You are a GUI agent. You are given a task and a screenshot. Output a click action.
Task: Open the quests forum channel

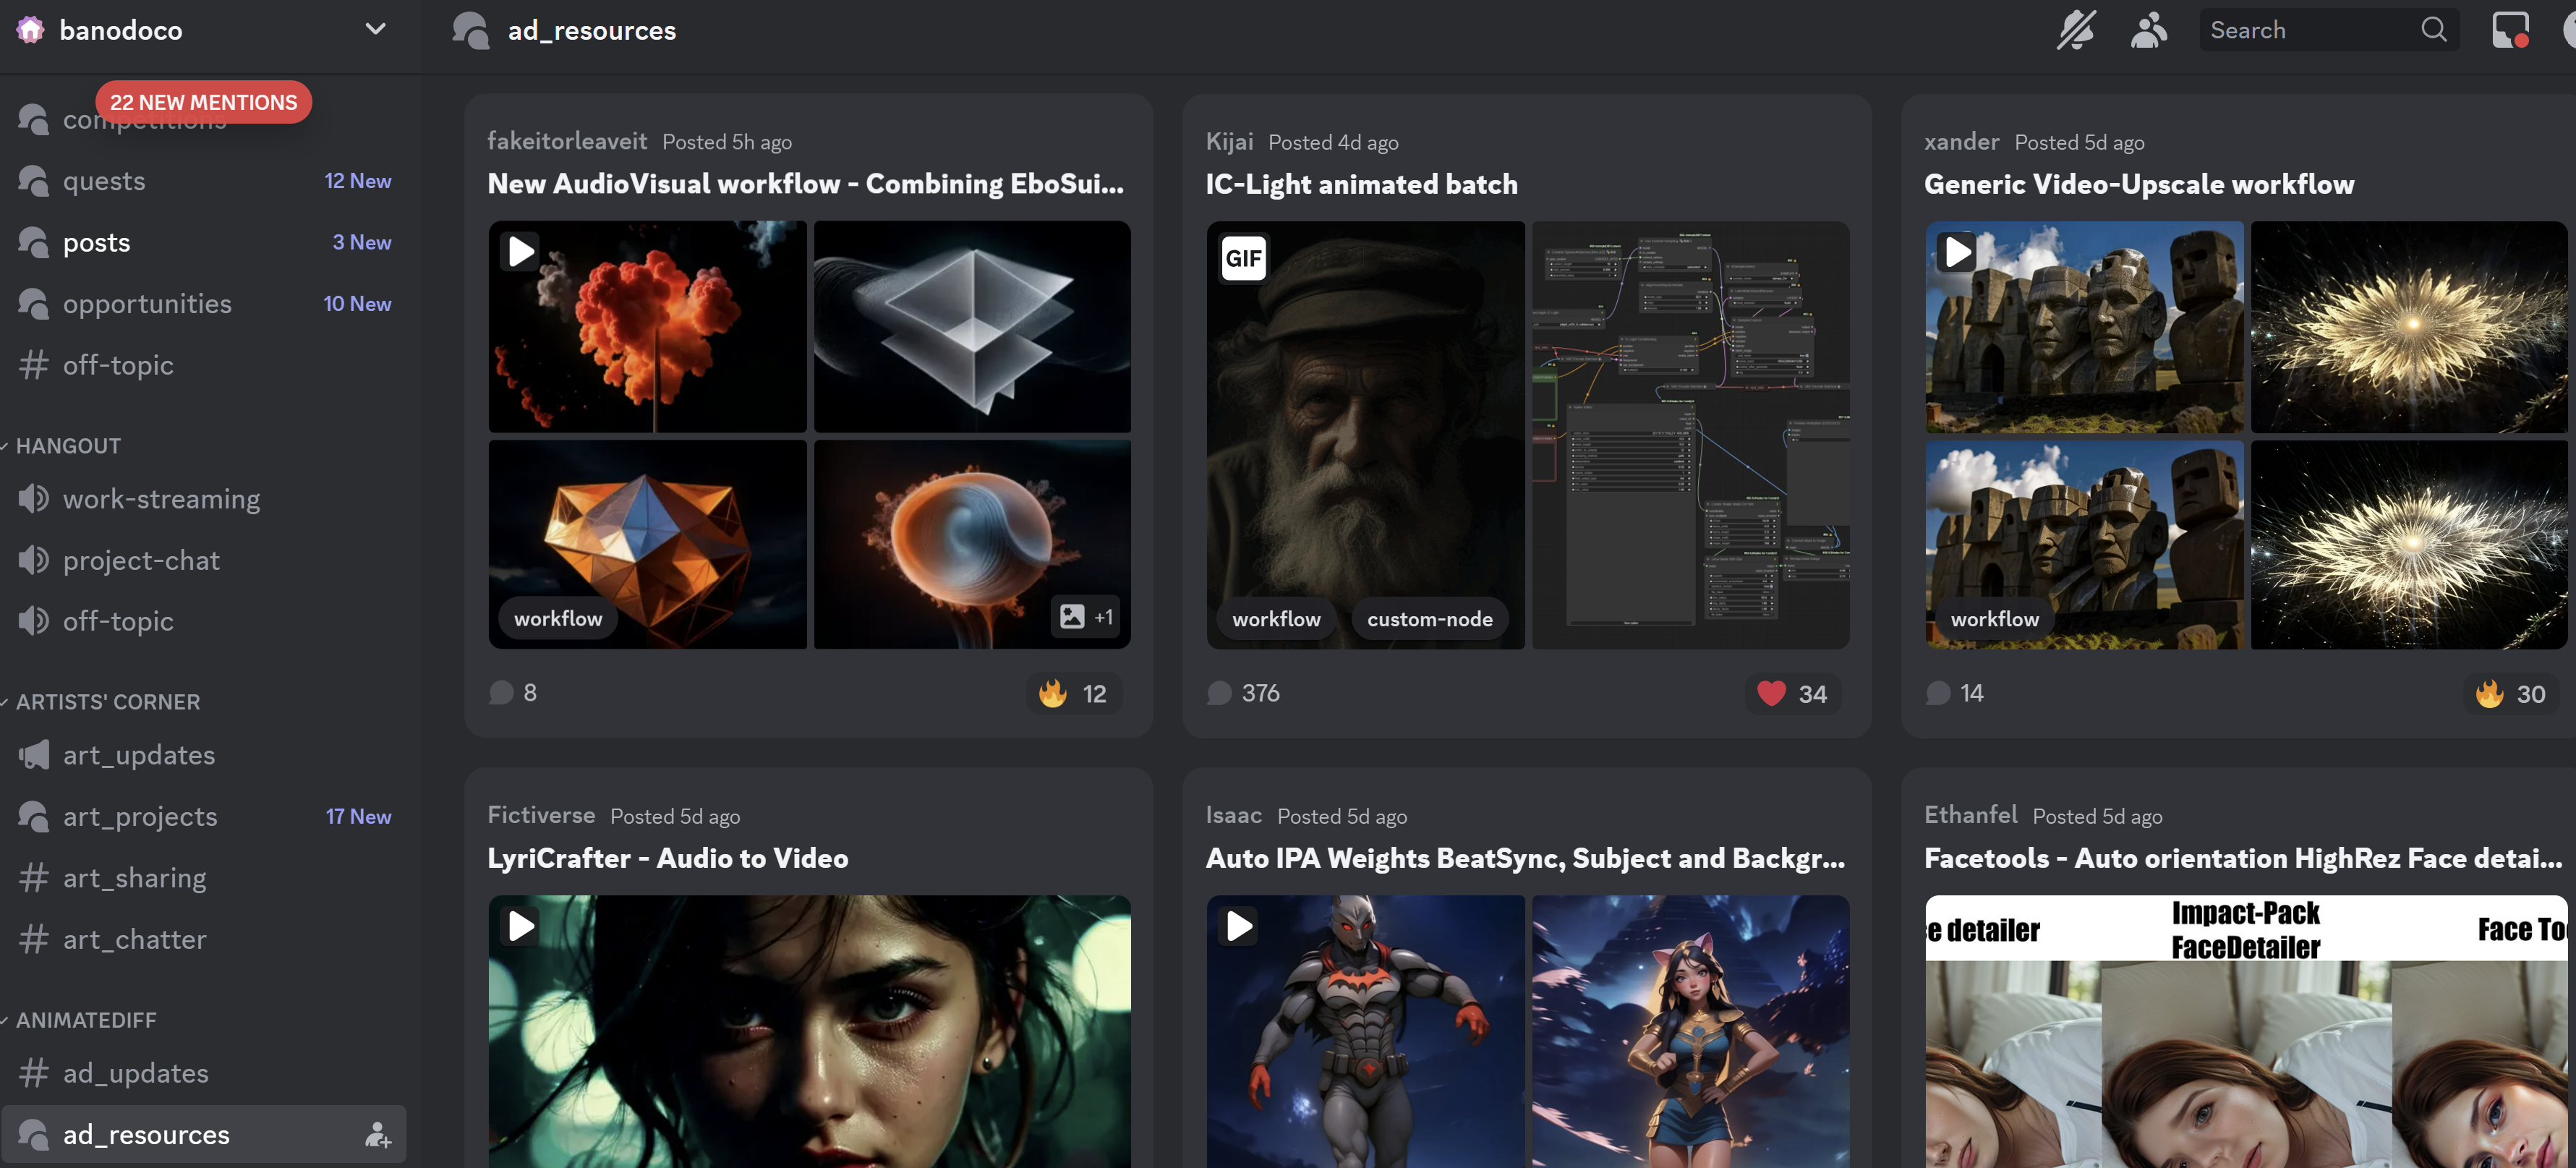pos(204,181)
